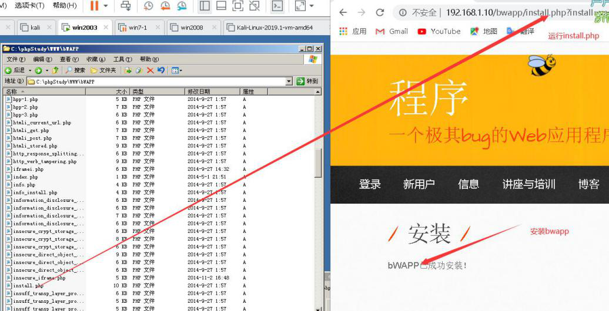
Task: Open the VMware 帮助(H) menu
Action: [x=65, y=5]
